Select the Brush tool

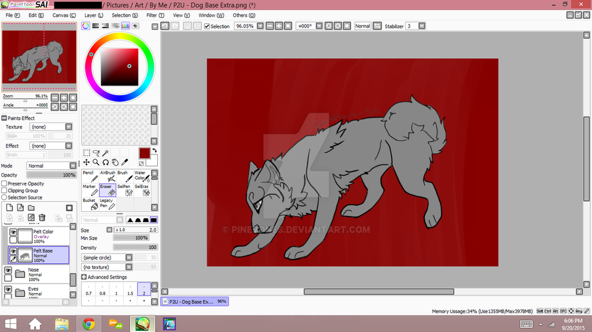(125, 176)
